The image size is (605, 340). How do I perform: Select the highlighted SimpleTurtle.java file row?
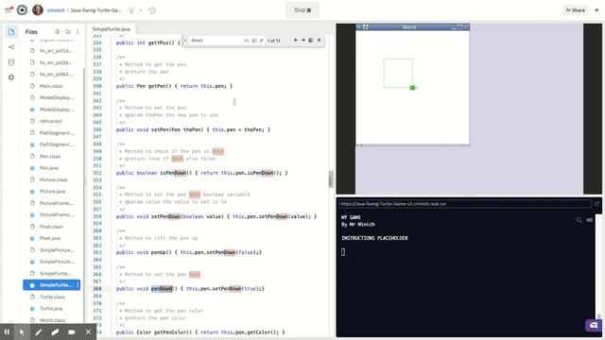coord(52,285)
